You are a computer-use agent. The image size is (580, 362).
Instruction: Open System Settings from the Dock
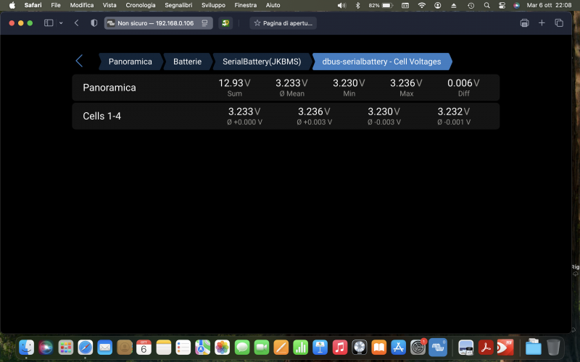click(x=418, y=348)
